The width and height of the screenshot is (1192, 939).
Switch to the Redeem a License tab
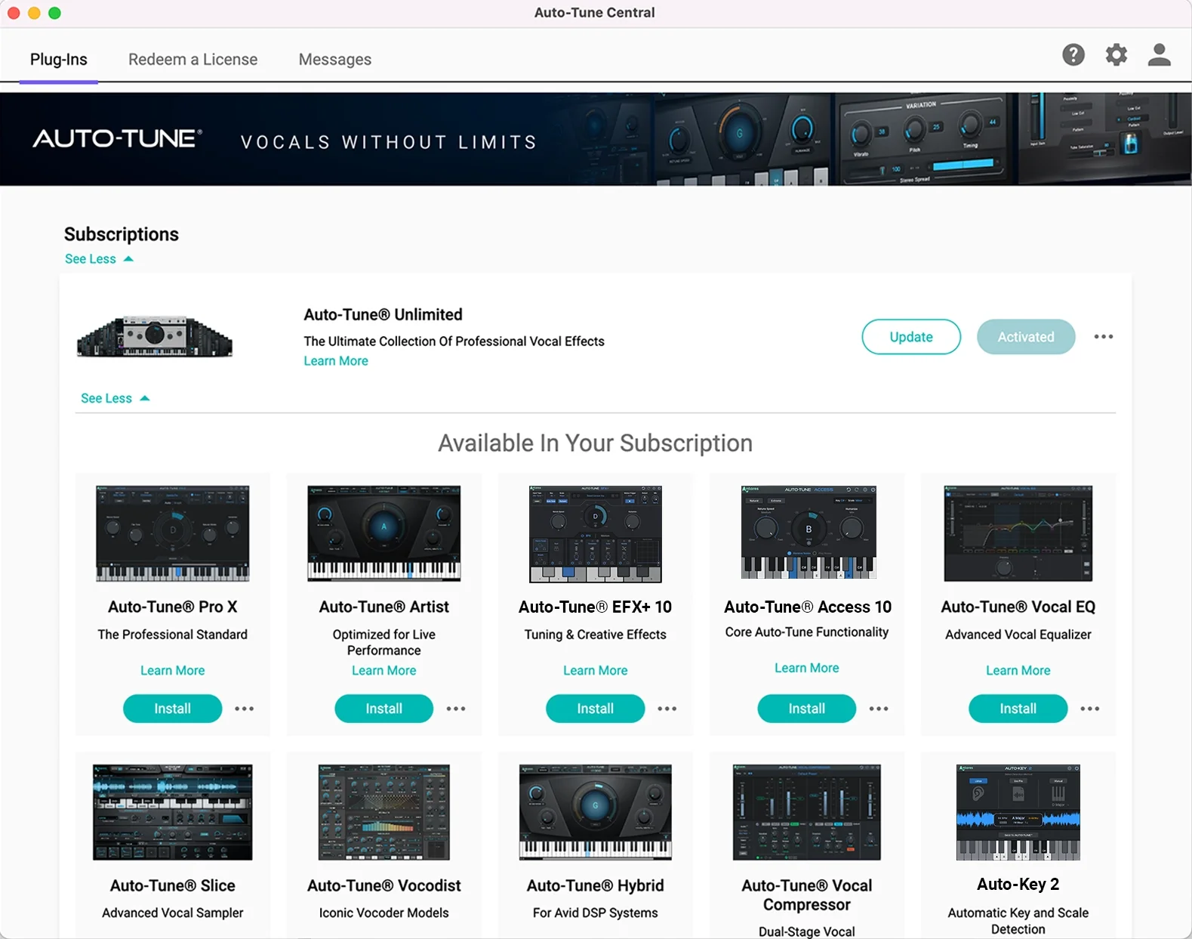193,59
